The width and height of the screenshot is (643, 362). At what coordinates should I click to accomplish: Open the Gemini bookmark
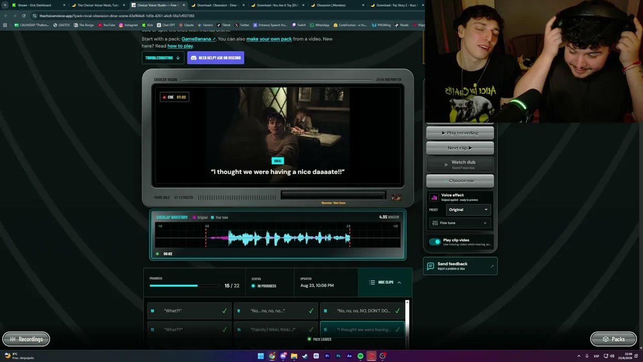pos(205,25)
